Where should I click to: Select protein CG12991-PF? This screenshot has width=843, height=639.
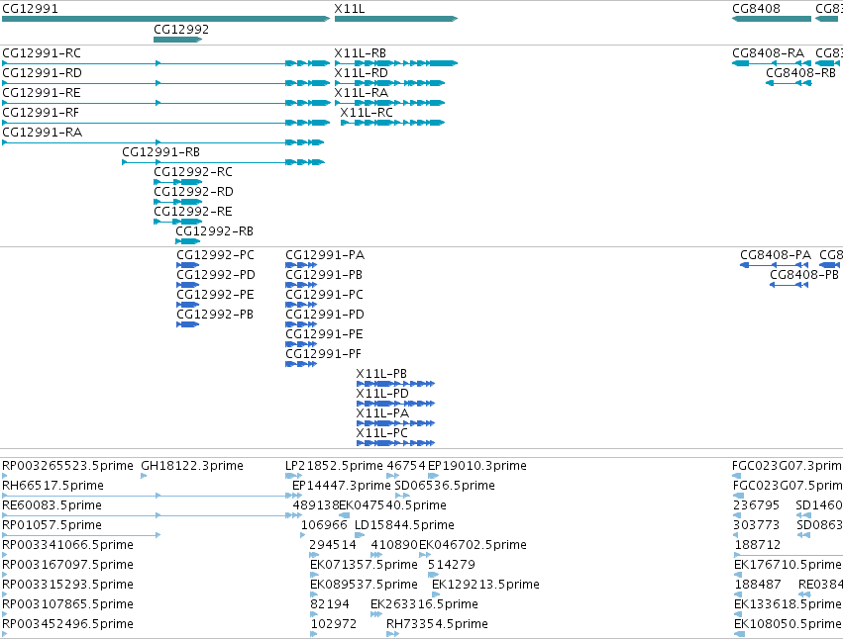pyautogui.click(x=324, y=354)
